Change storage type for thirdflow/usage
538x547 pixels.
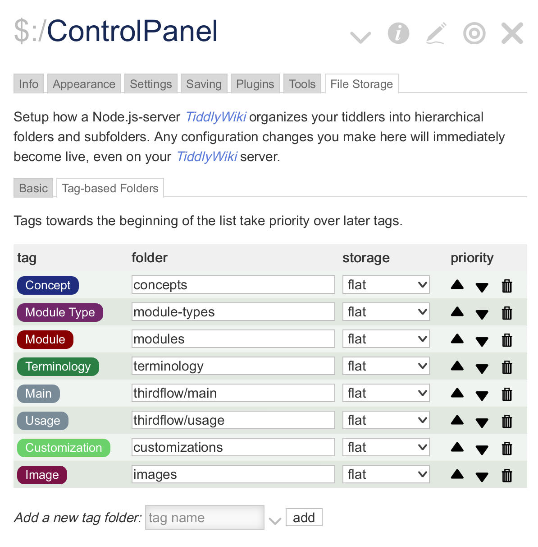click(386, 420)
